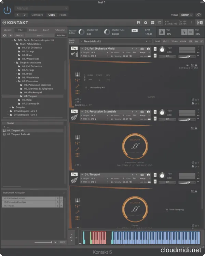Go to previous preset arrow
Image resolution: width=205 pixels, height=256 pixels.
(18, 15)
